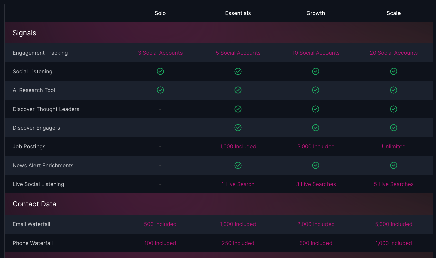The width and height of the screenshot is (436, 258).
Task: Click the News Alert Enrichments row label
Action: coord(43,165)
